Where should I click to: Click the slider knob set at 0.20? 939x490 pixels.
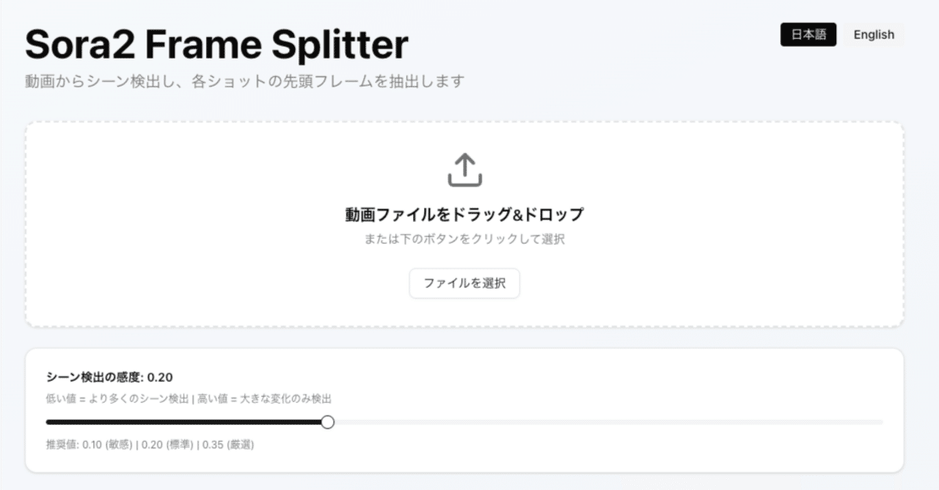pyautogui.click(x=328, y=422)
